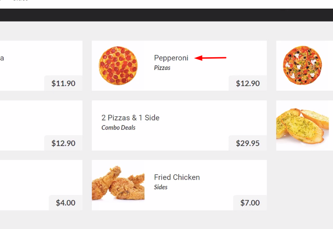
Task: Click the empty middle-left product card
Action: 41,125
